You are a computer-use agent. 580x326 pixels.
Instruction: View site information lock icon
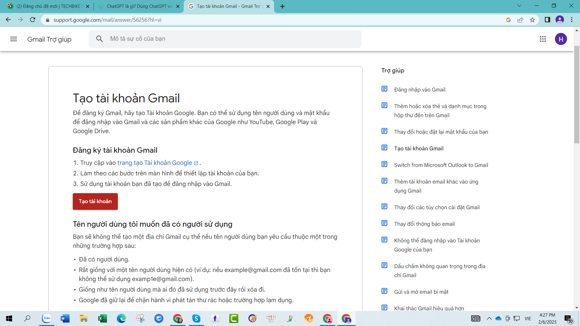tap(47, 20)
